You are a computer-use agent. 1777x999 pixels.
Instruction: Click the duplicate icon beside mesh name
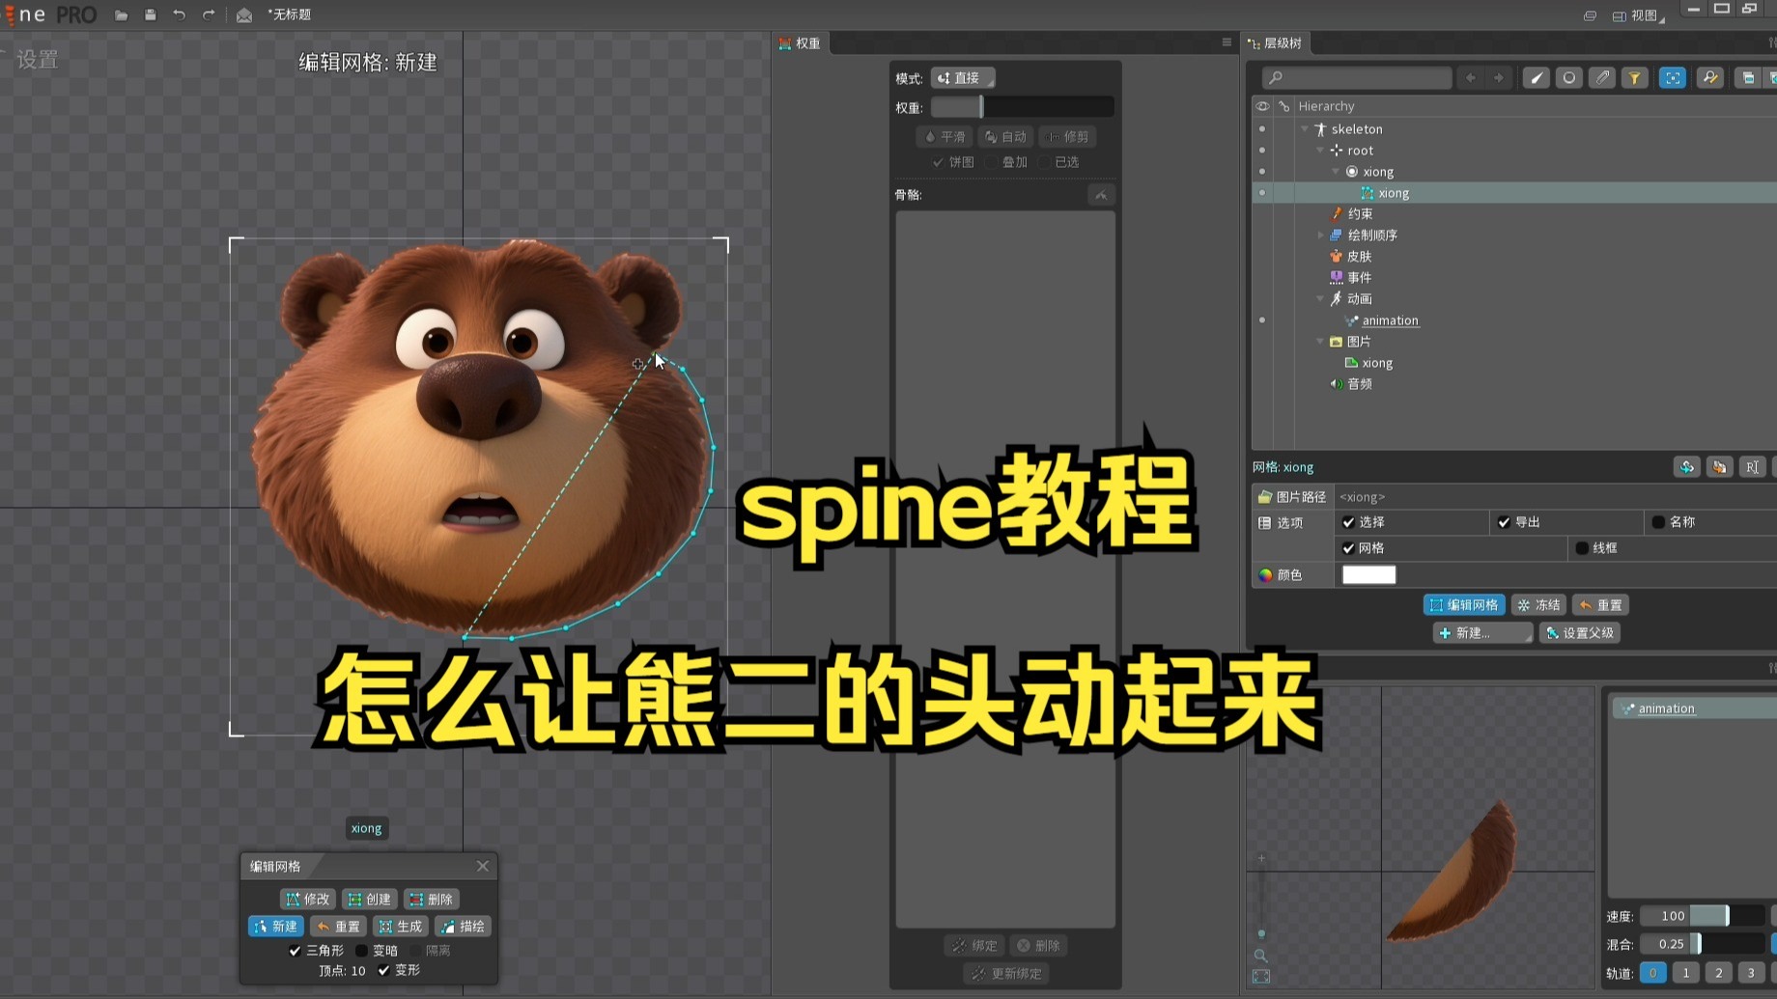(1719, 467)
